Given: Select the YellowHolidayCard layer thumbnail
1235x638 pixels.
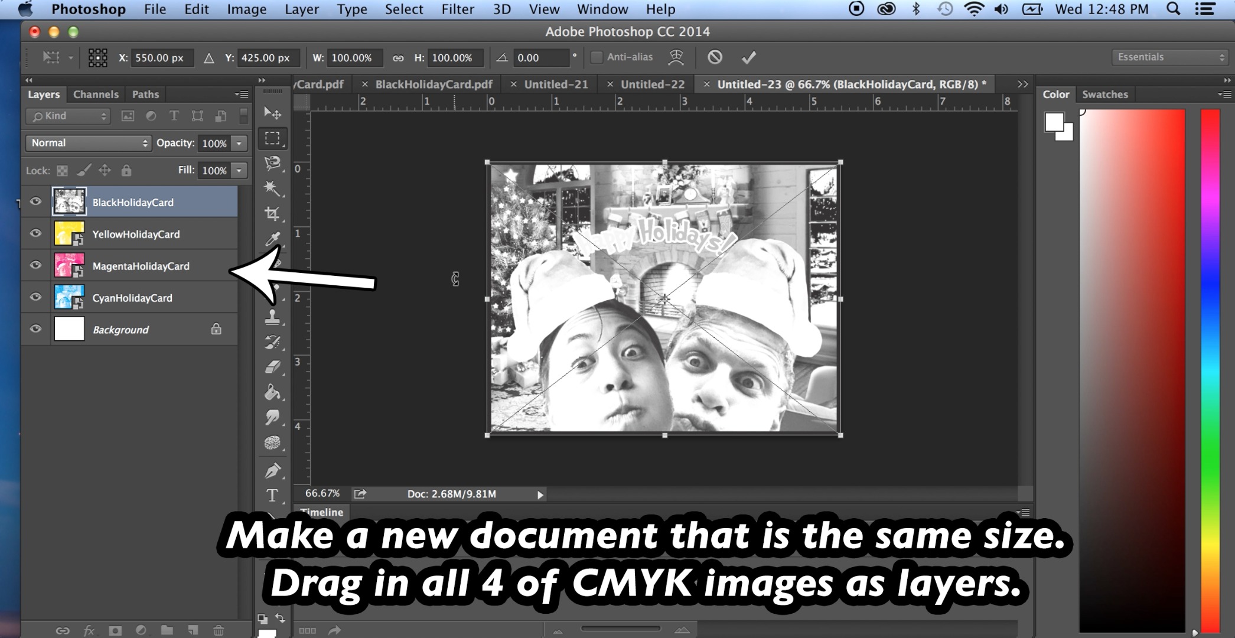Looking at the screenshot, I should point(67,233).
